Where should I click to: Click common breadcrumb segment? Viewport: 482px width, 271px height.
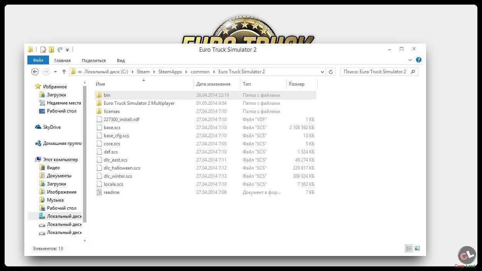(200, 72)
